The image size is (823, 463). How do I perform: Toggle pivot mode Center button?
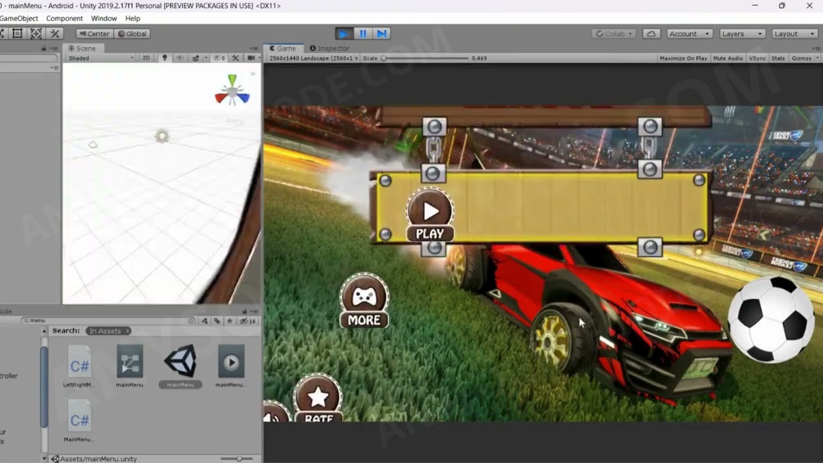95,33
